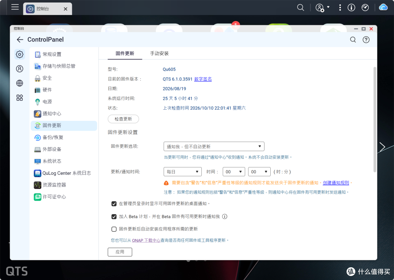Expand the user account dropdown arrow

(x=328, y=7)
